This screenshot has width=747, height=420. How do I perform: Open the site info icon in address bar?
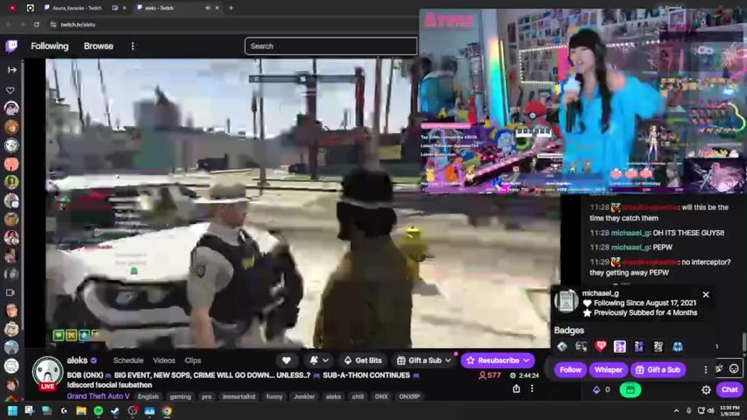[x=53, y=24]
